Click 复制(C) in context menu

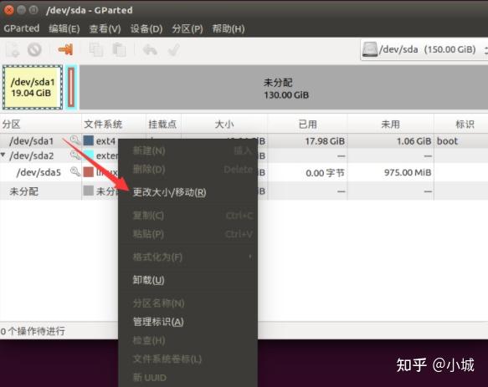[188, 216]
